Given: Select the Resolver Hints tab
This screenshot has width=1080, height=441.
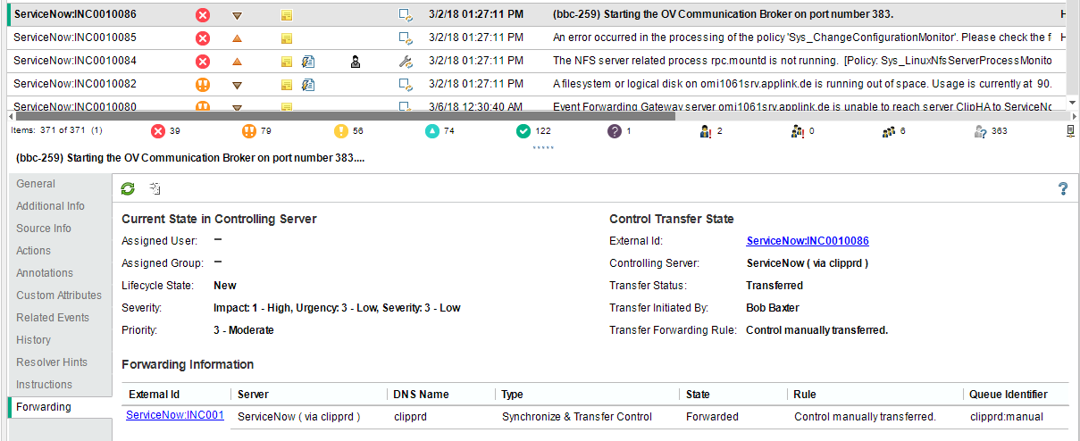Looking at the screenshot, I should coord(52,362).
